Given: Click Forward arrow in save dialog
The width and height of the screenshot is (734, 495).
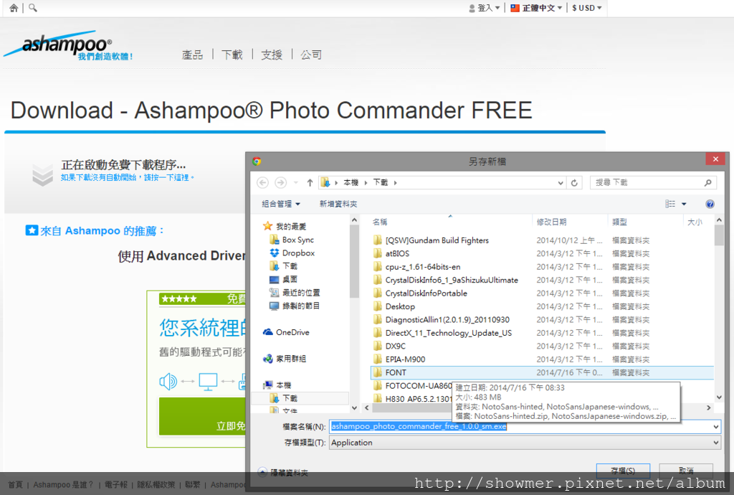Looking at the screenshot, I should 280,183.
